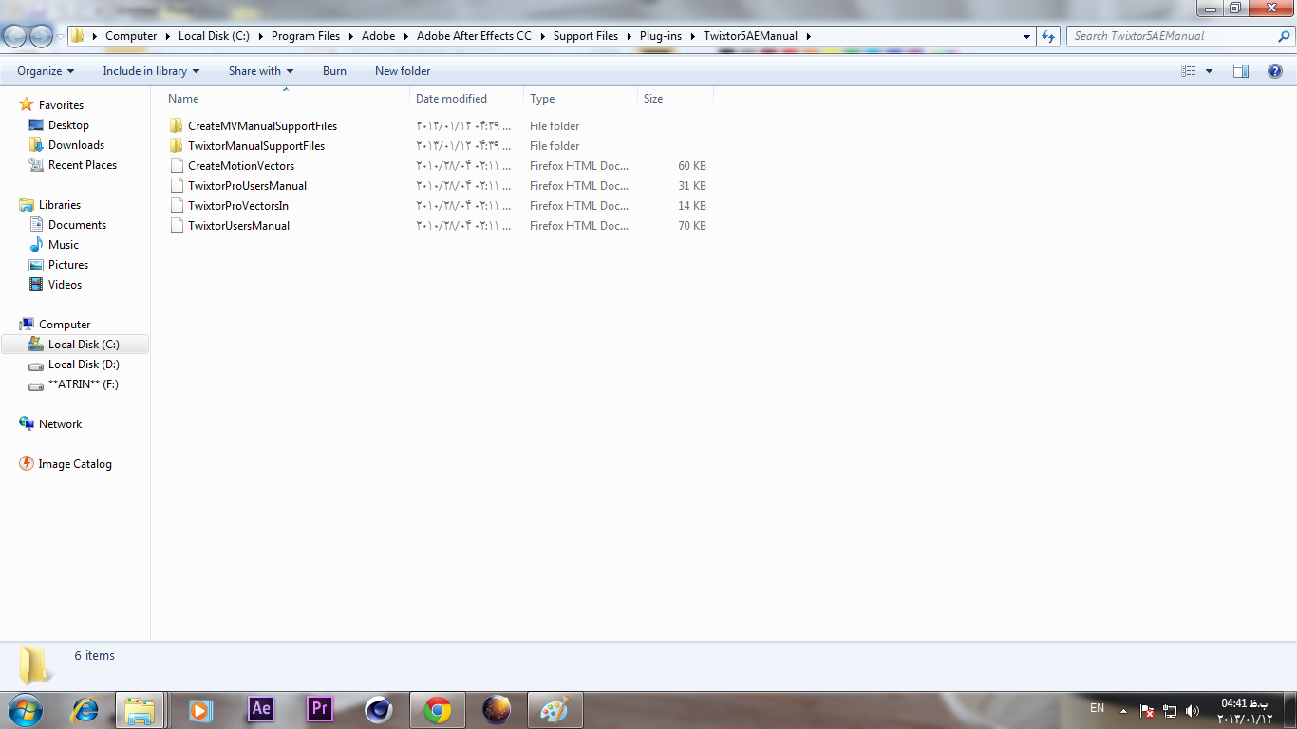Click Windows Explorer taskbar icon
Image resolution: width=1297 pixels, height=729 pixels.
(x=141, y=709)
